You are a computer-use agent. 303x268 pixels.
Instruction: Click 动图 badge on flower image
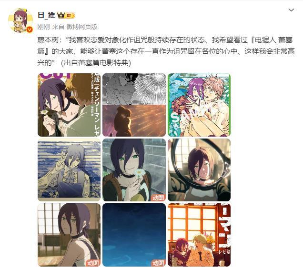158,198
